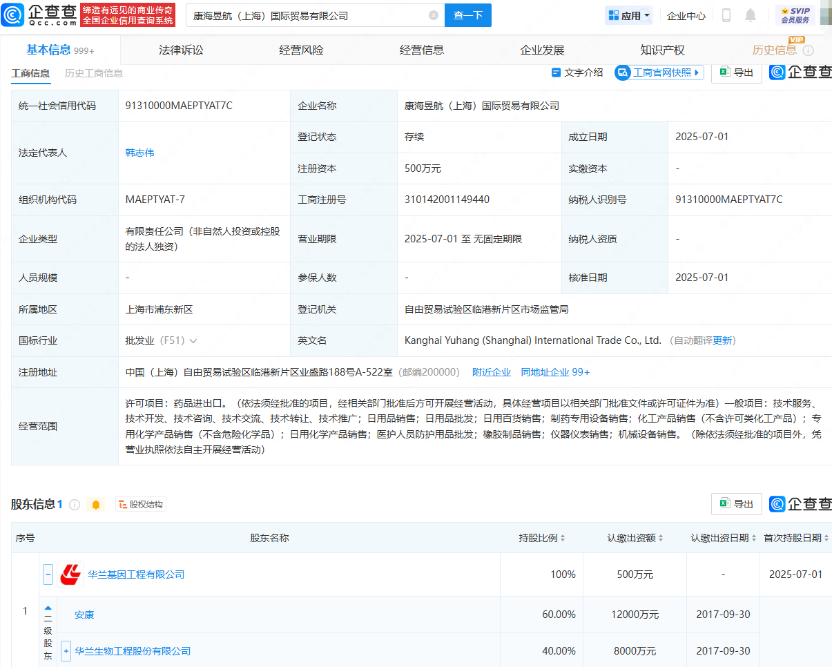Open SVIP 会员服务
Viewport: 832px width, 667px height.
[x=795, y=15]
